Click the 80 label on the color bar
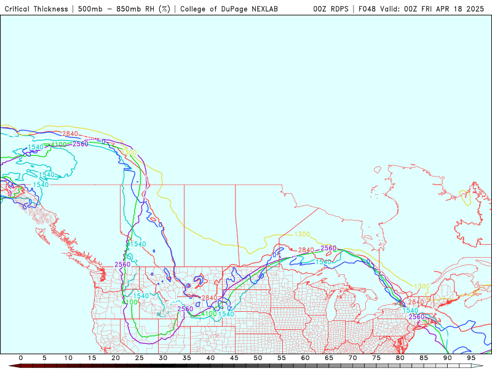 [400, 358]
